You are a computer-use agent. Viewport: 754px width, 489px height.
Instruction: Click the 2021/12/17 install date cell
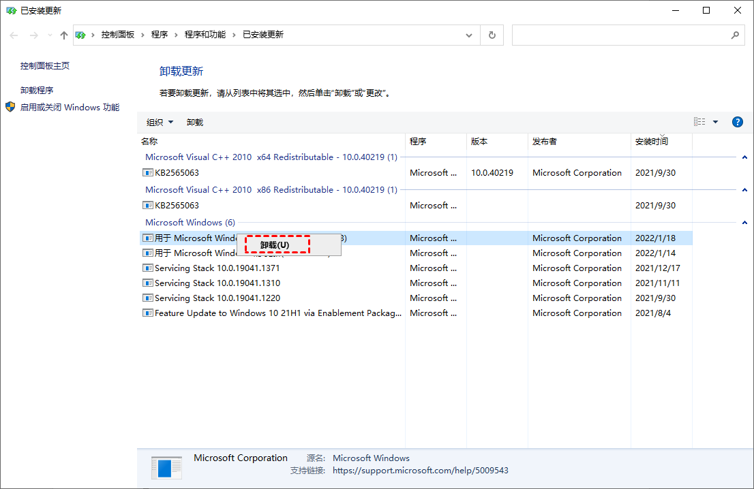coord(657,268)
